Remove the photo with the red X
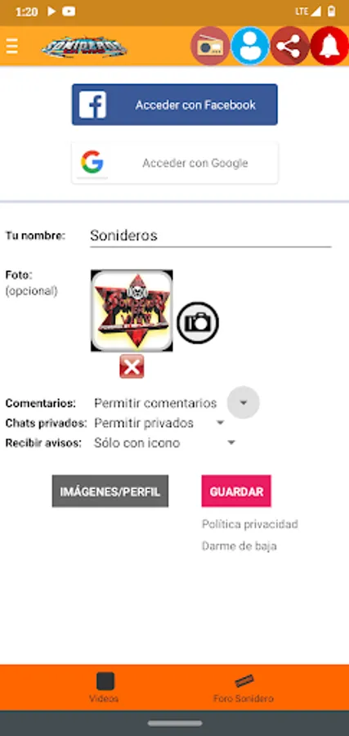 [x=132, y=366]
